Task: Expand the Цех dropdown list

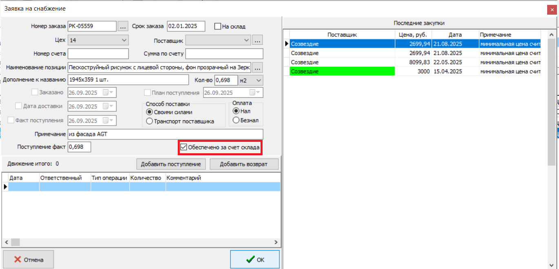Action: pos(124,40)
